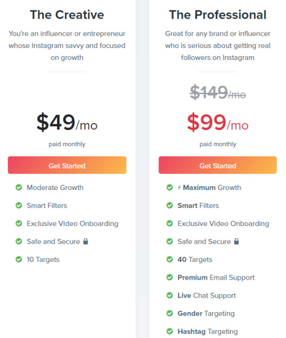Click lock icon next to Creative Safe and Secure
The height and width of the screenshot is (338, 286).
coord(86,241)
